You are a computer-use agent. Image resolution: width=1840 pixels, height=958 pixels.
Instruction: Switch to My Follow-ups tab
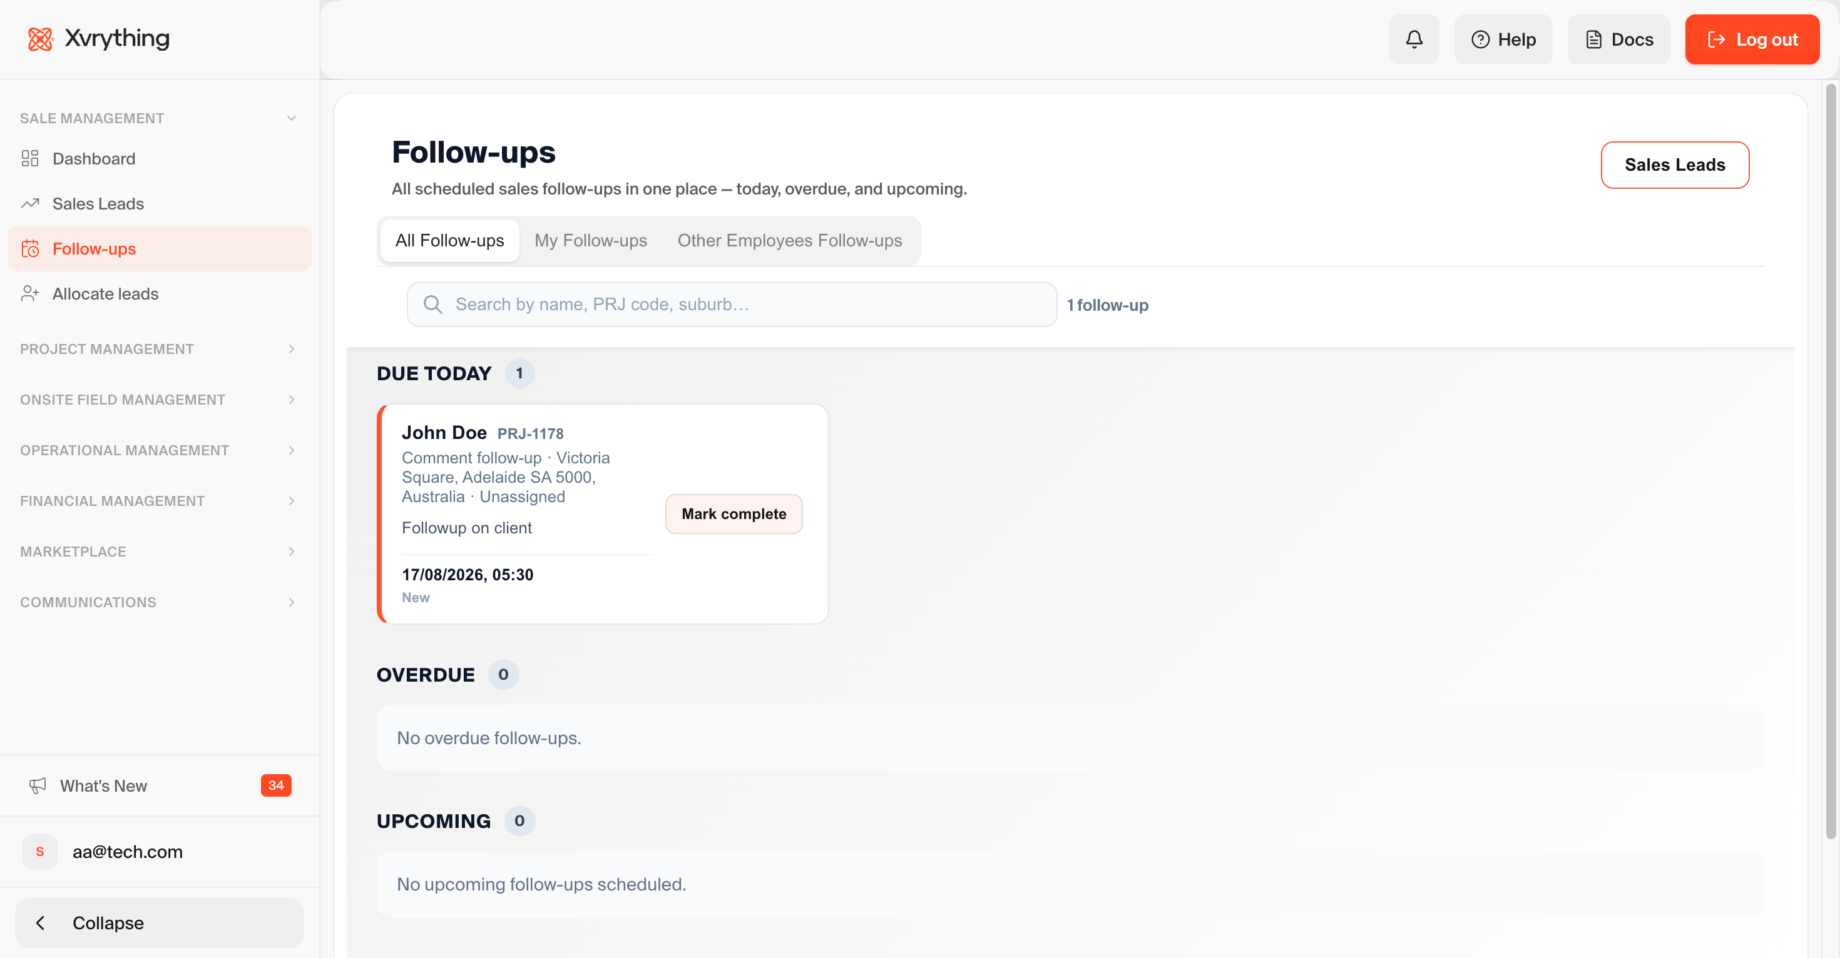click(x=591, y=241)
